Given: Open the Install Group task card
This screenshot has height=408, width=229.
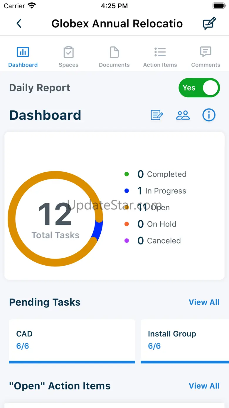Looking at the screenshot, I should click(x=185, y=341).
